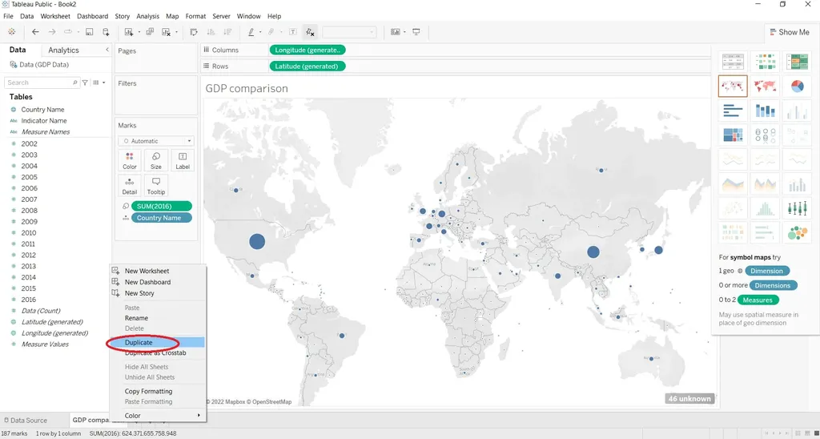820x439 pixels.
Task: Open the Tooltip editor in Marks
Action: [x=156, y=186]
